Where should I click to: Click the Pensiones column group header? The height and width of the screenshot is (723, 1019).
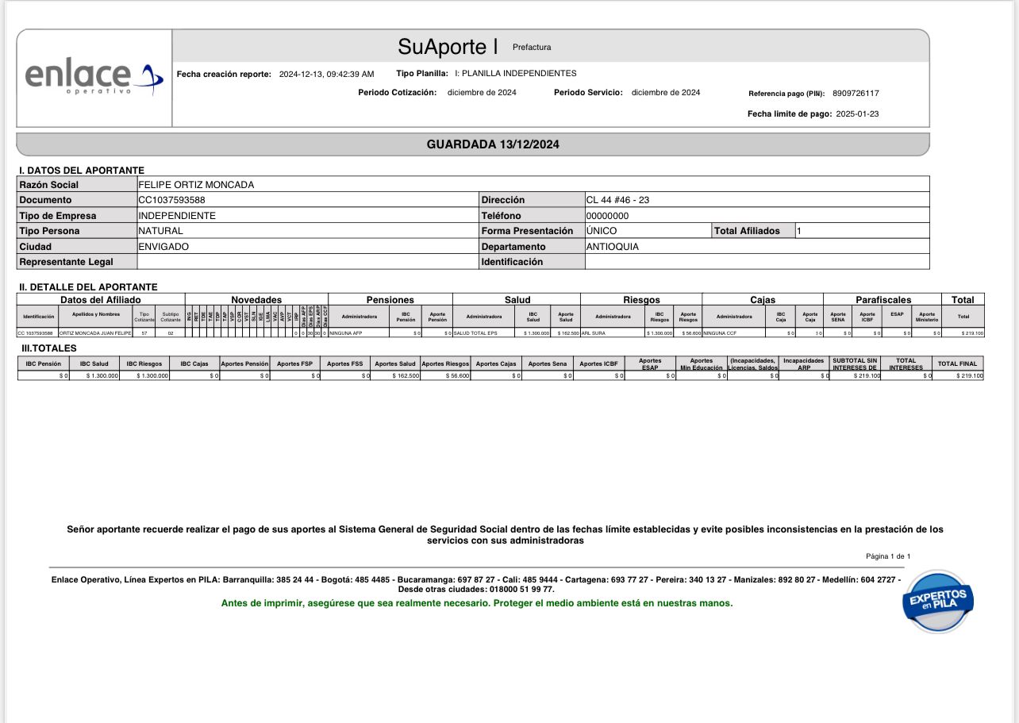(x=390, y=300)
